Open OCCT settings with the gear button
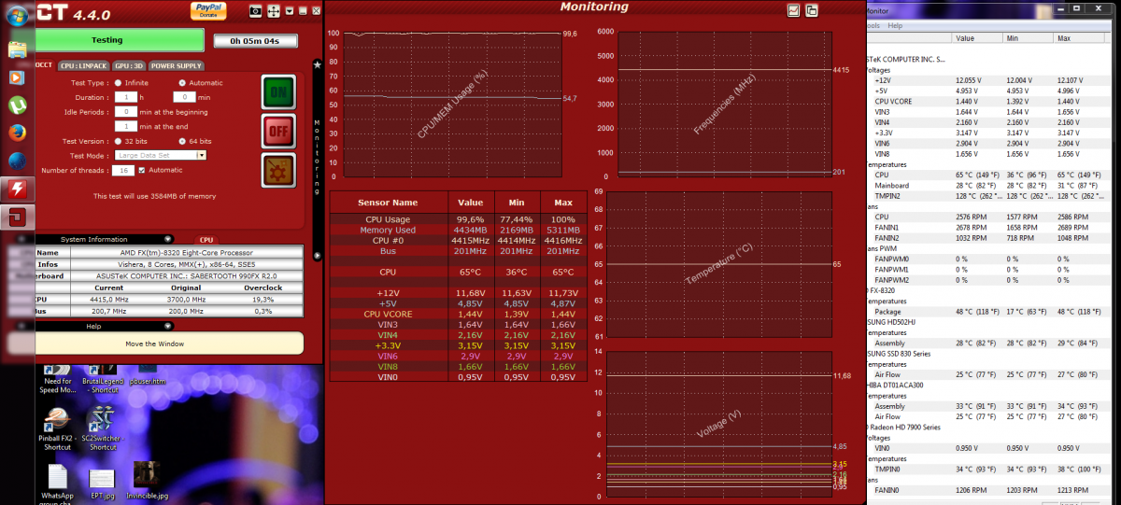 click(278, 172)
